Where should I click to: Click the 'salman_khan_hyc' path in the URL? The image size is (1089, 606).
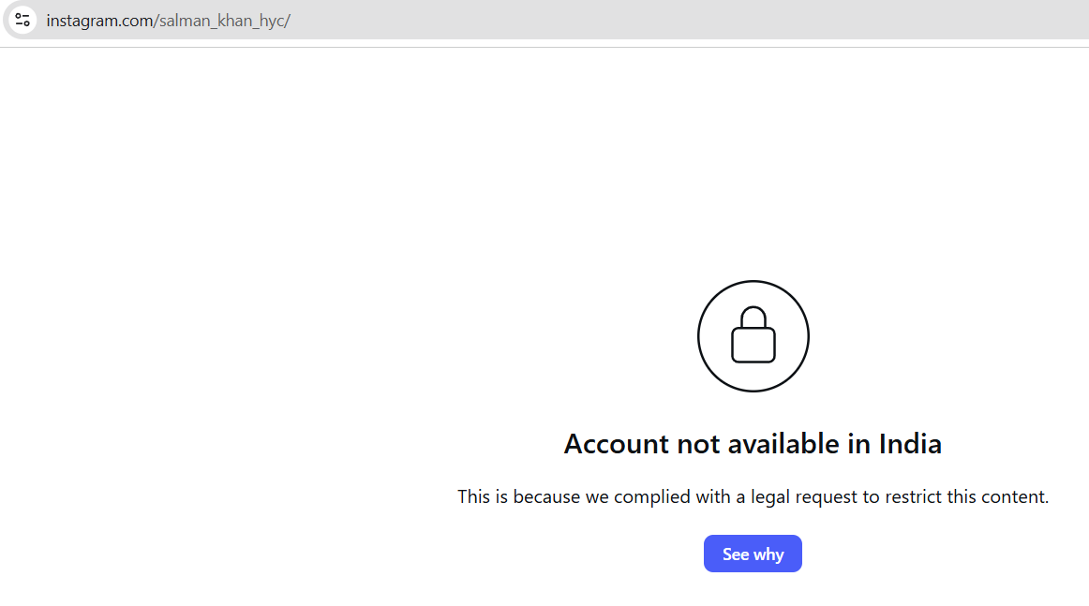[x=221, y=20]
